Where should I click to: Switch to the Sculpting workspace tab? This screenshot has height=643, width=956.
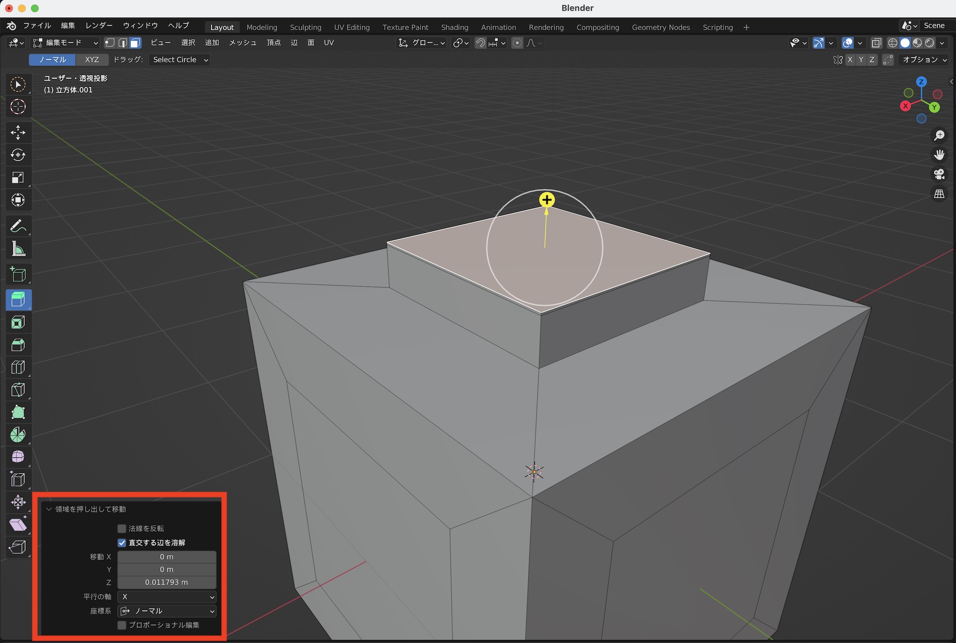[x=305, y=27]
